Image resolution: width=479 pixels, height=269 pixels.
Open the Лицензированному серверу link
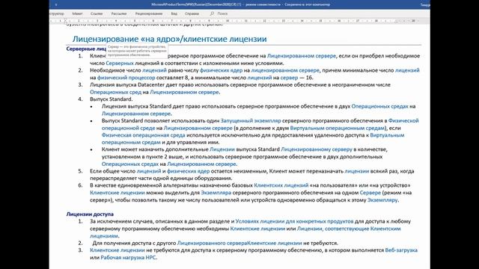[x=317, y=149]
